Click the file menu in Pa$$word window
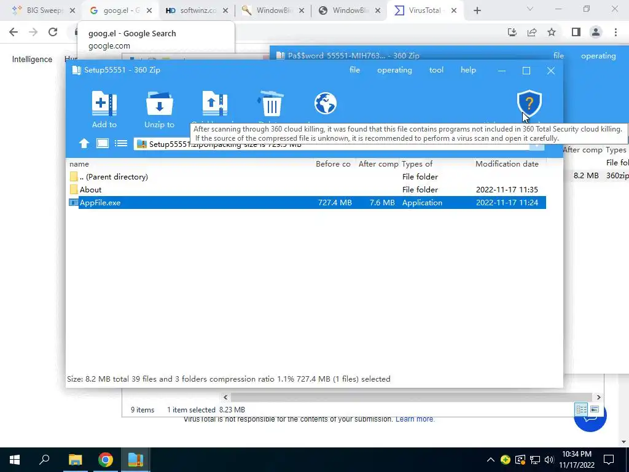 558,56
